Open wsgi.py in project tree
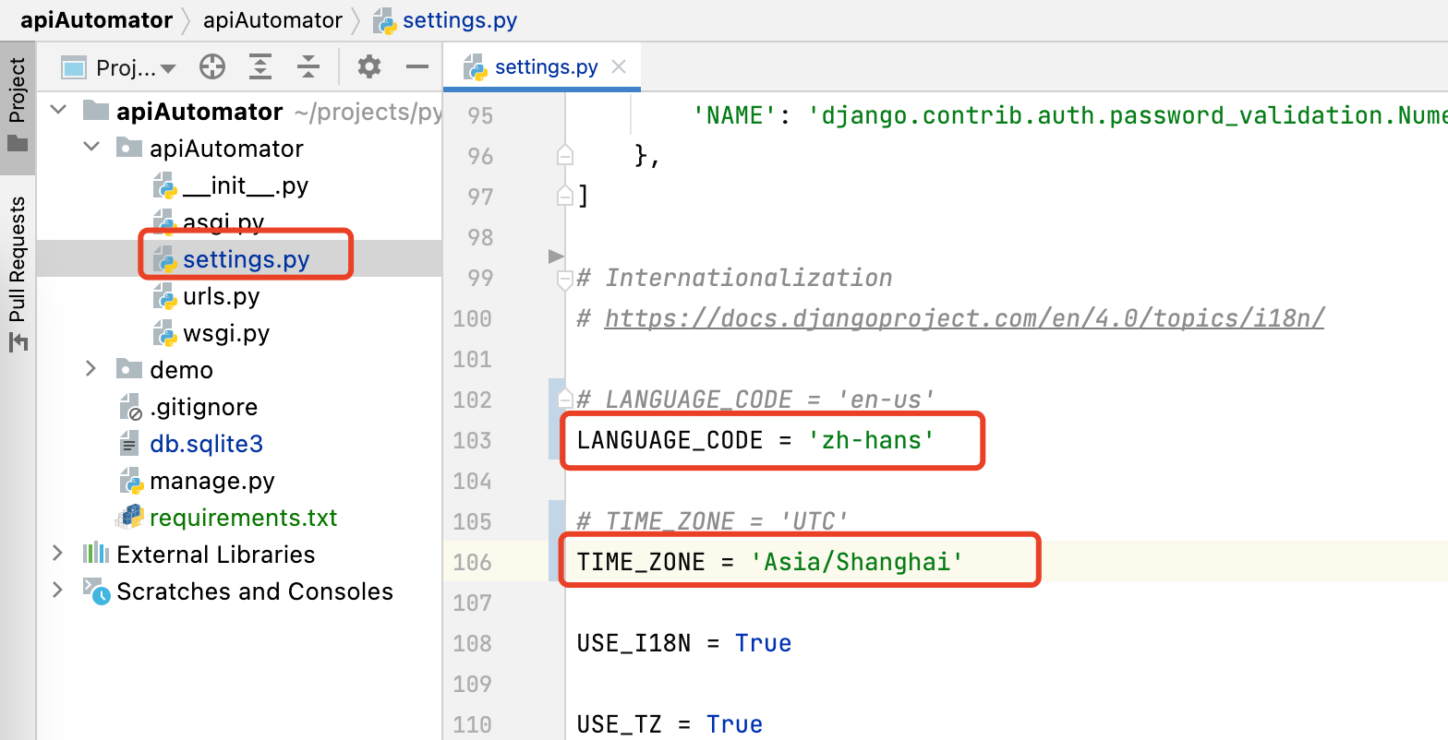 pyautogui.click(x=211, y=333)
